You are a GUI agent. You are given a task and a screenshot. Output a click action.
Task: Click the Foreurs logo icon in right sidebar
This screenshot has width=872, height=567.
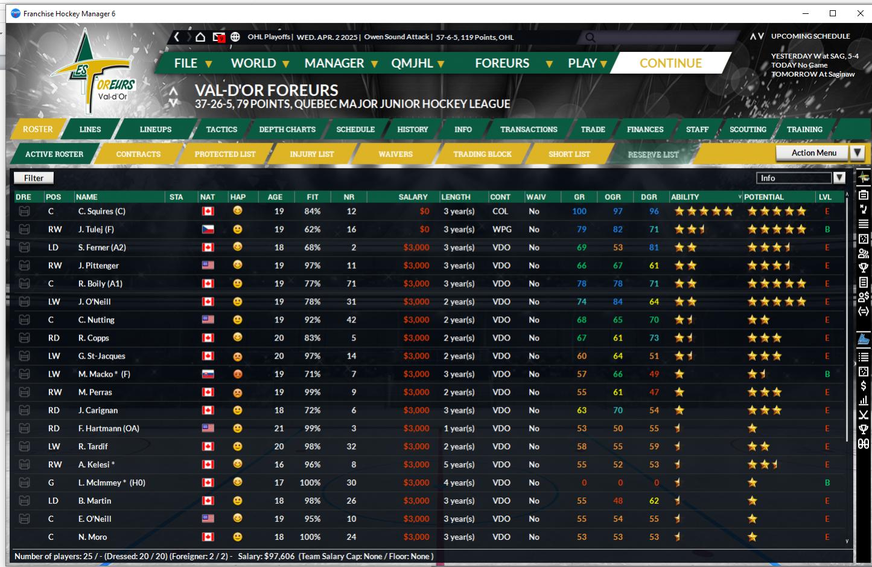(x=864, y=178)
